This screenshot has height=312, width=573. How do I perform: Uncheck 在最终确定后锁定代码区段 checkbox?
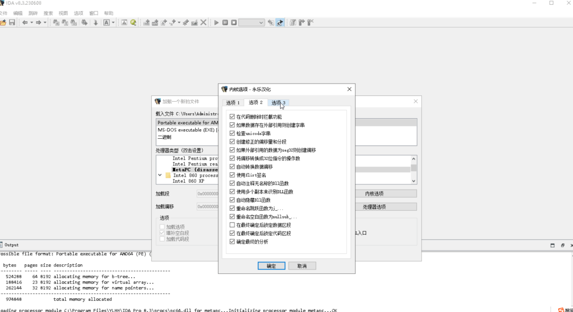coord(232,233)
